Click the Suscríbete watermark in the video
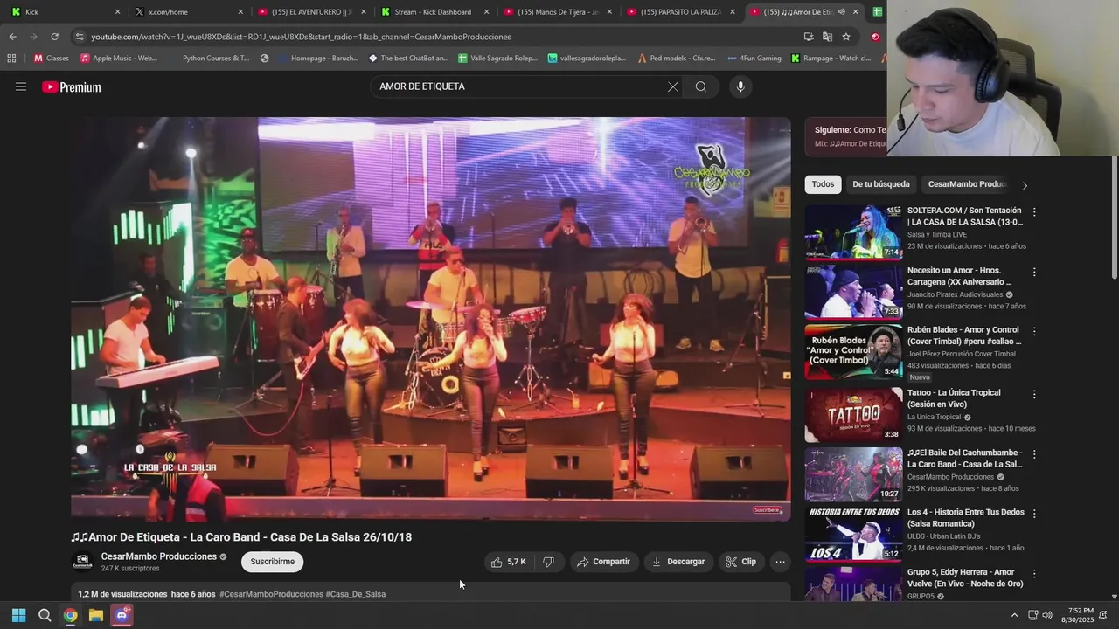Screen dimensions: 1119x629 pyautogui.click(x=767, y=509)
